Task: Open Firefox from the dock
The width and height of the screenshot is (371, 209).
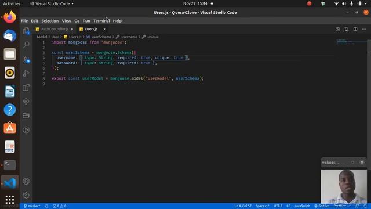Action: coord(10,17)
